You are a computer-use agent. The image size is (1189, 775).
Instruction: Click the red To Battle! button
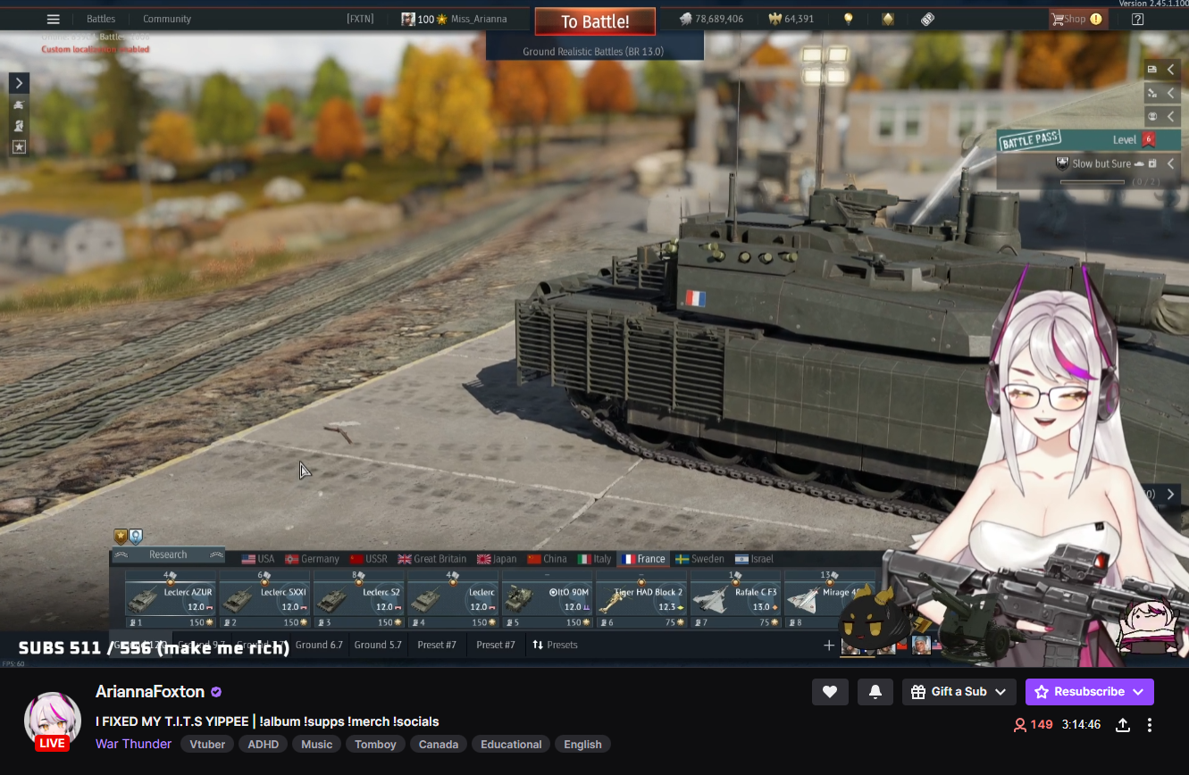(x=595, y=21)
